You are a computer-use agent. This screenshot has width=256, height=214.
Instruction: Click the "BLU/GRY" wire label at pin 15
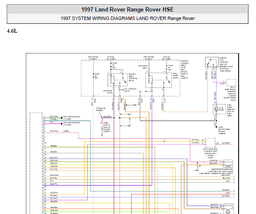point(54,158)
